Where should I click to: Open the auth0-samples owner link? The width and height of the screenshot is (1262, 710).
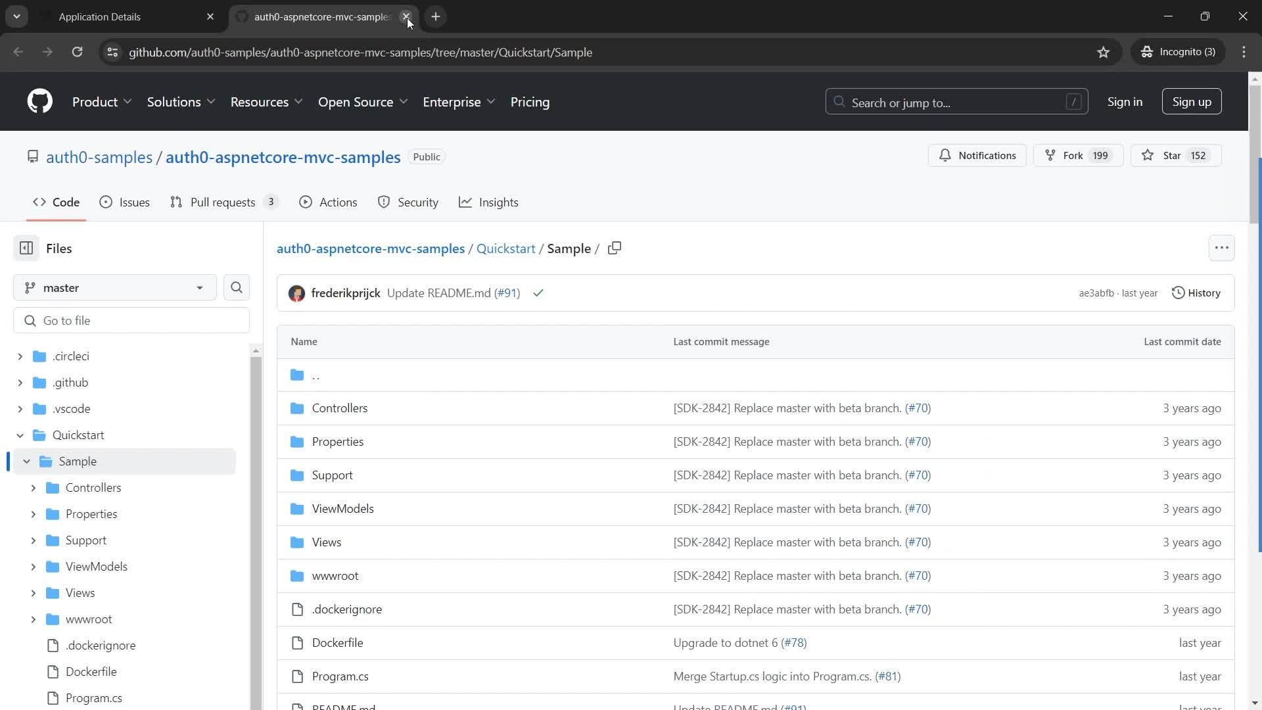[99, 157]
